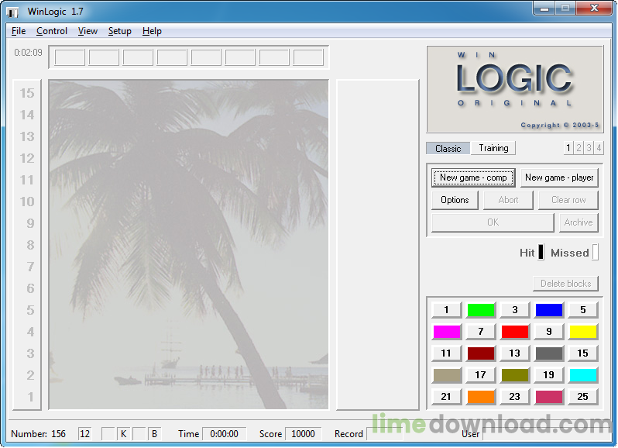Open the Control menu

click(52, 31)
